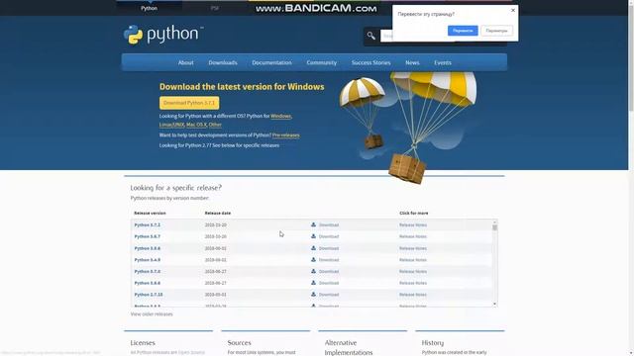Open Release Notes for Python 3.7.1

pyautogui.click(x=413, y=224)
